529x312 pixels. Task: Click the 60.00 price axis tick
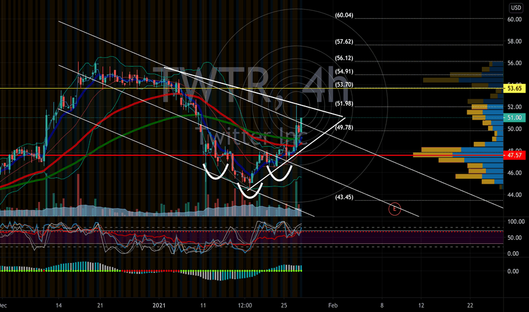coord(514,19)
